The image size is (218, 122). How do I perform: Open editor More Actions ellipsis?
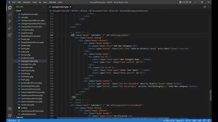[208, 7]
